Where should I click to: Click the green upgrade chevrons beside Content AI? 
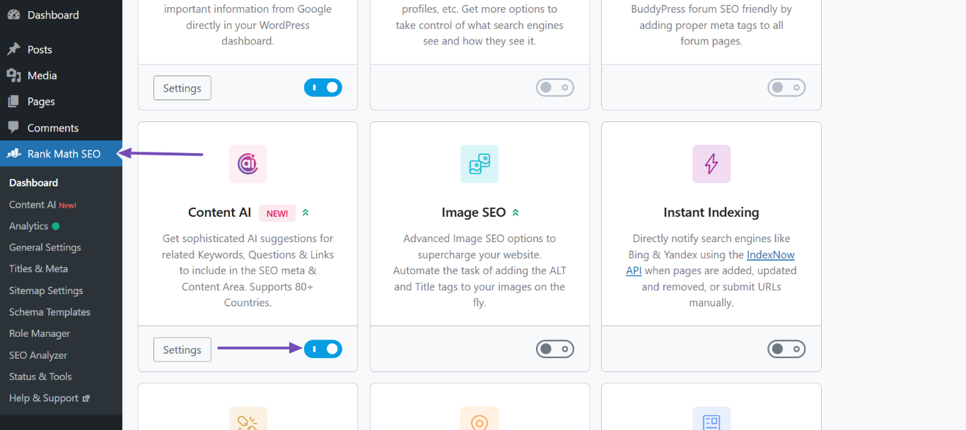pyautogui.click(x=305, y=213)
